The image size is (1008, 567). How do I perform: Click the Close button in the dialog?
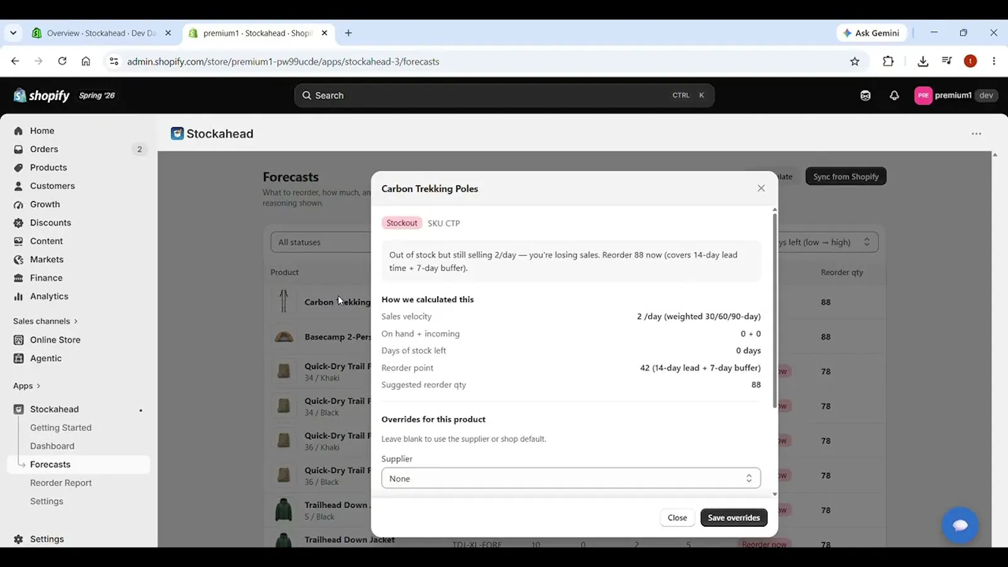click(677, 518)
